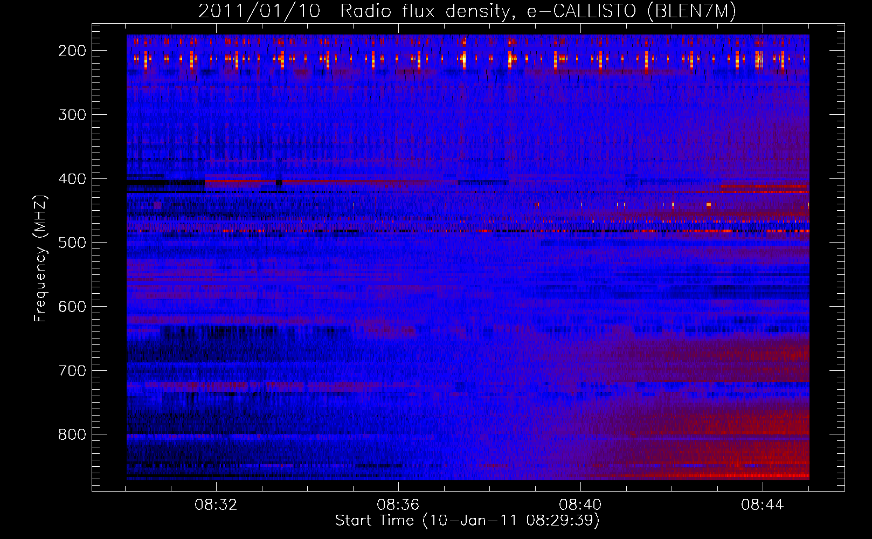Image resolution: width=872 pixels, height=539 pixels.
Task: Click the 800 frequency tick label
Action: tap(72, 434)
